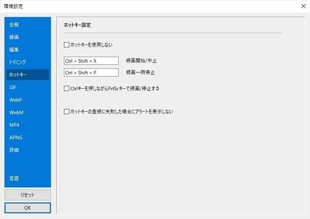Select 編集 in the sidebar
This screenshot has height=219, width=310.
coord(14,50)
